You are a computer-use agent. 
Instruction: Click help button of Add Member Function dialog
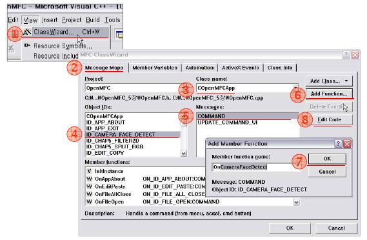338,143
